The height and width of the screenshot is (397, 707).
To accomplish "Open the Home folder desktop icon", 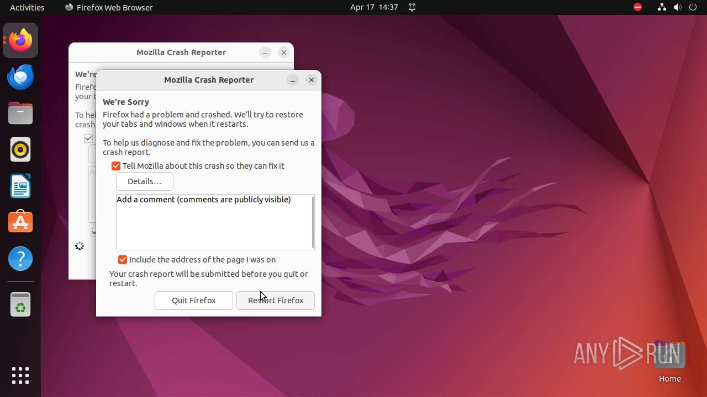I will click(x=669, y=361).
